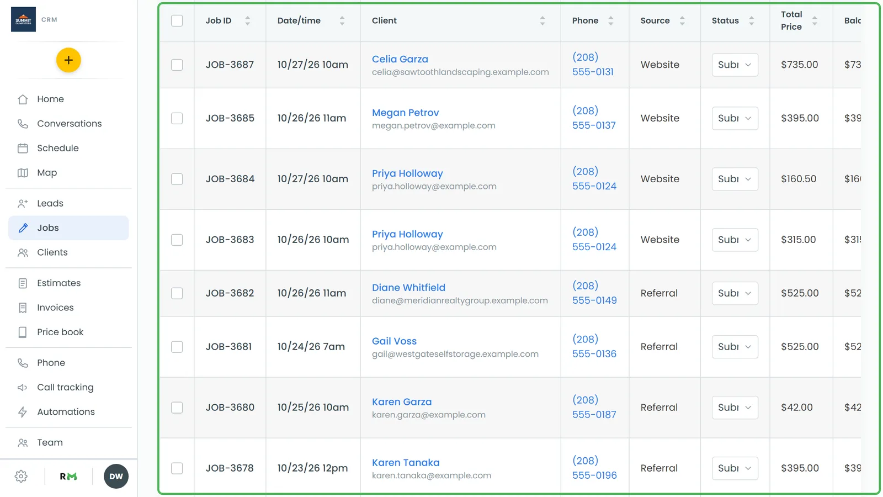Open Estimates page
The width and height of the screenshot is (883, 497).
68,283
